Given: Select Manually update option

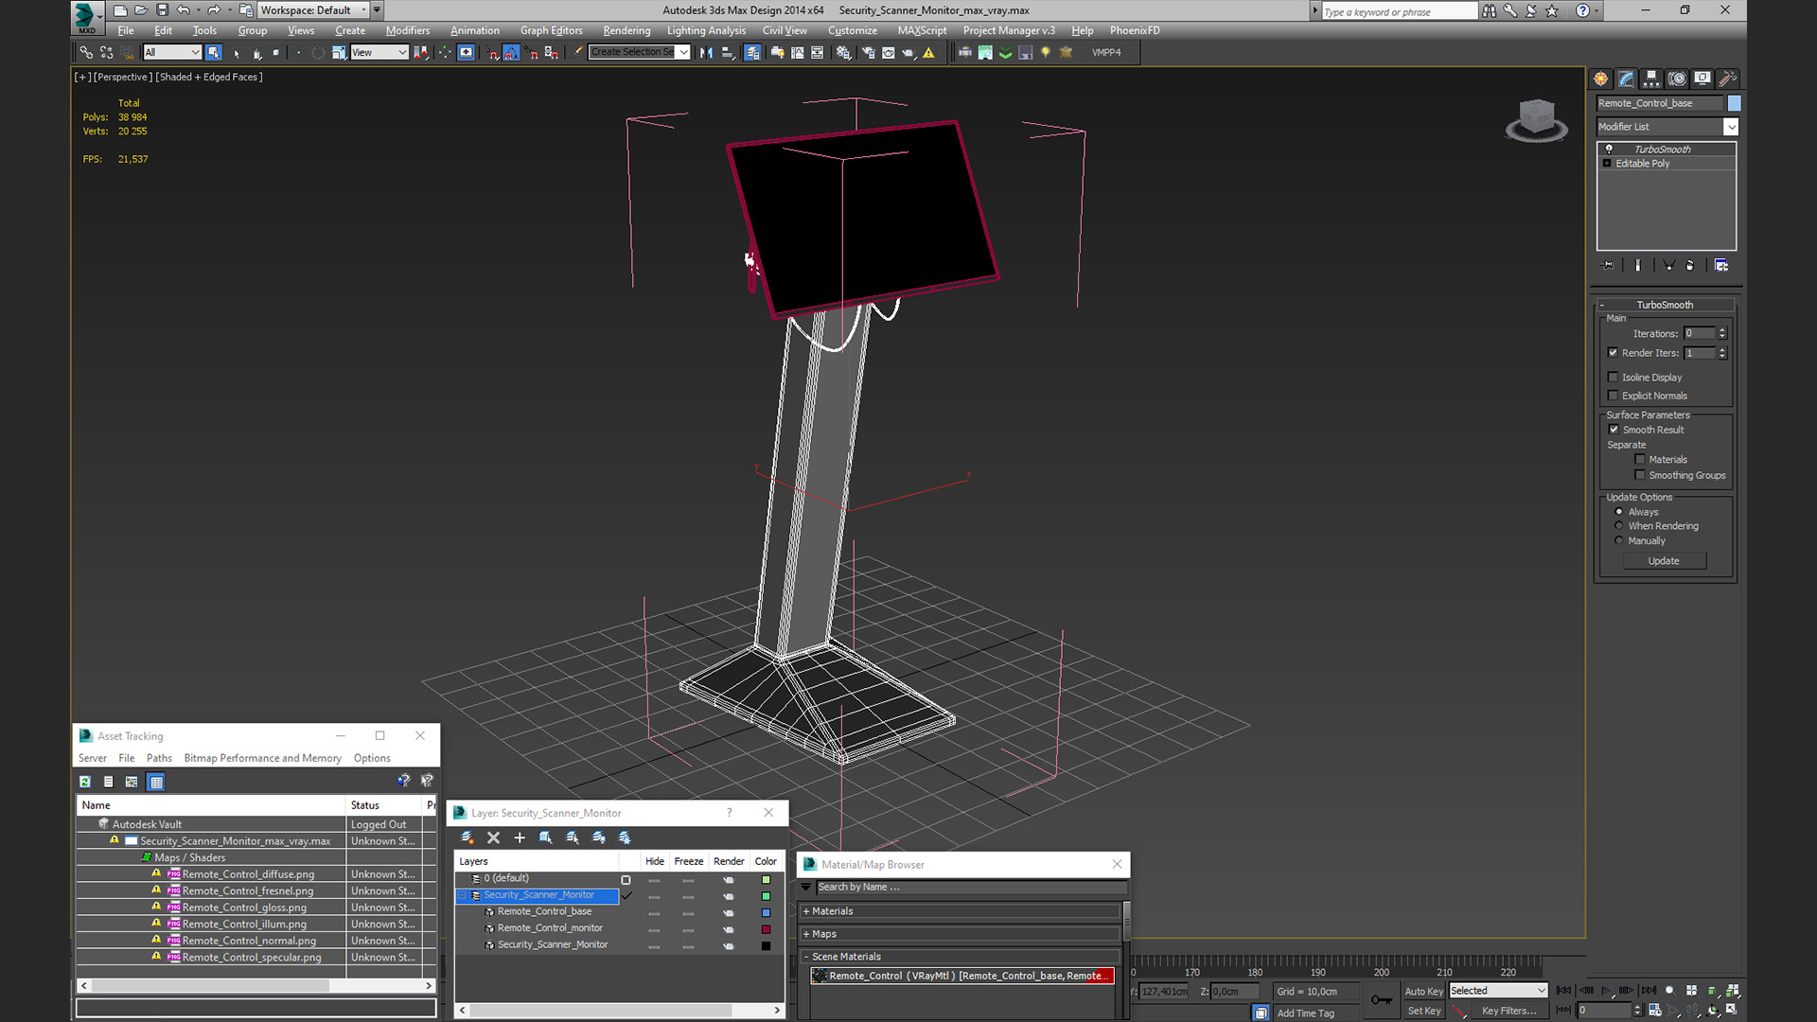Looking at the screenshot, I should click(1618, 541).
